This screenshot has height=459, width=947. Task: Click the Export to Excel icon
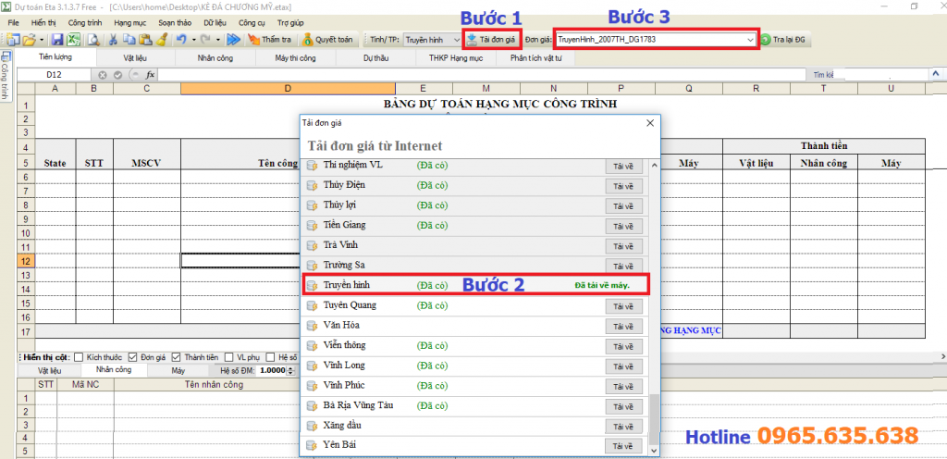point(72,40)
